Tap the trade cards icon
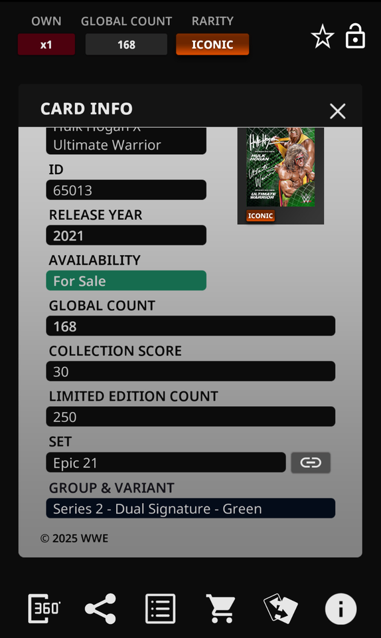The image size is (381, 638). coord(280,609)
